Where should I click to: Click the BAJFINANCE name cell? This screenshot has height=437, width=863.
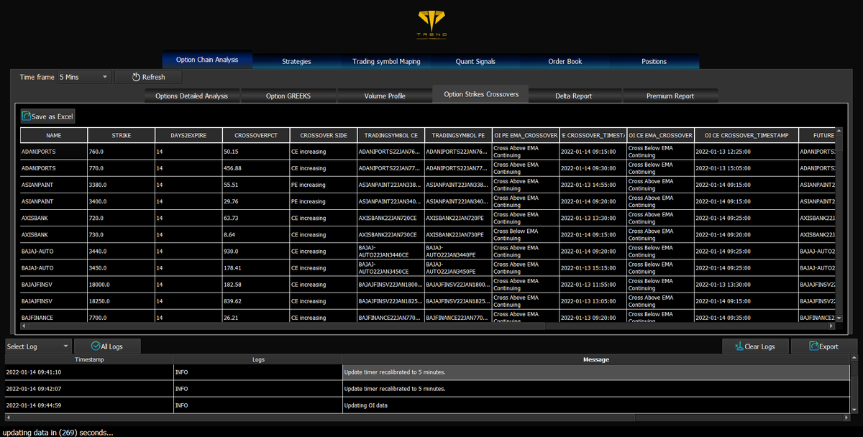[x=54, y=317]
